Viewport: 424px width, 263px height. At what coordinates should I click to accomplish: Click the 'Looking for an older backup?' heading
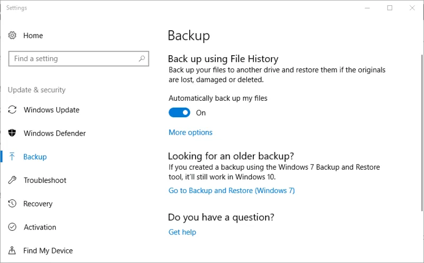coord(231,156)
